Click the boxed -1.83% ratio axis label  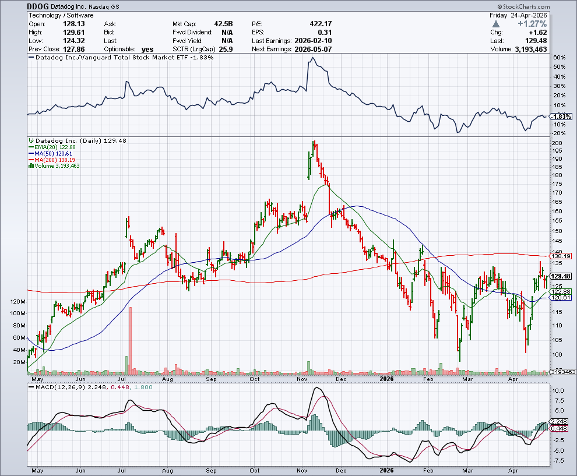pyautogui.click(x=561, y=117)
